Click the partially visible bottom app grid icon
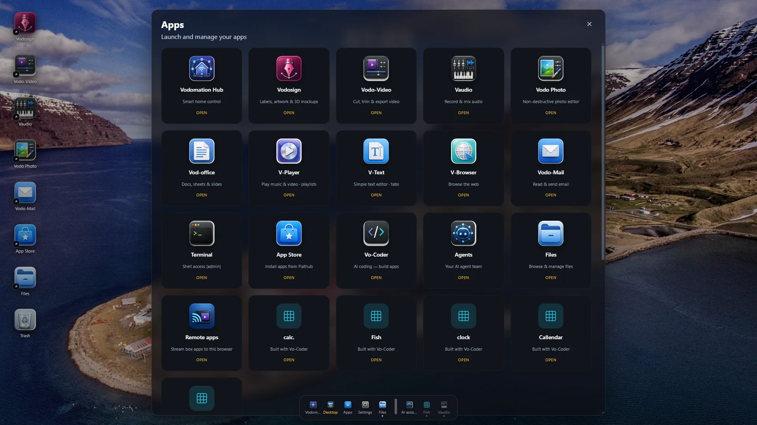The height and width of the screenshot is (425, 757). [201, 398]
